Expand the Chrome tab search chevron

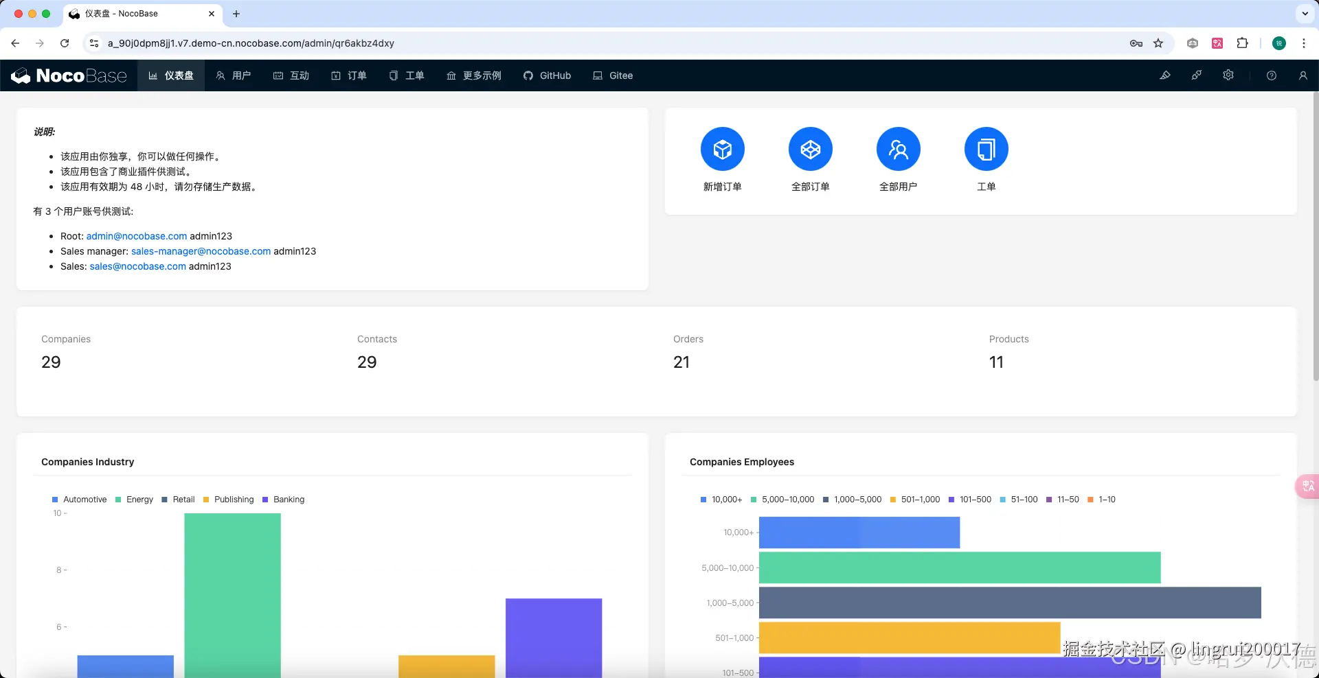1305,14
